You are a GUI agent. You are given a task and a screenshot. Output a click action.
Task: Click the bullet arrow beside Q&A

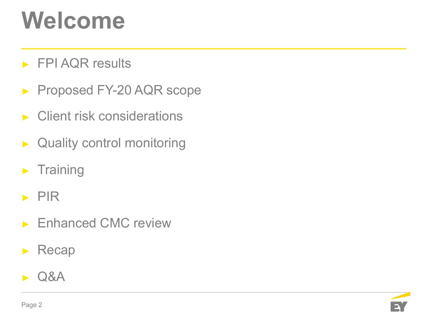click(26, 278)
